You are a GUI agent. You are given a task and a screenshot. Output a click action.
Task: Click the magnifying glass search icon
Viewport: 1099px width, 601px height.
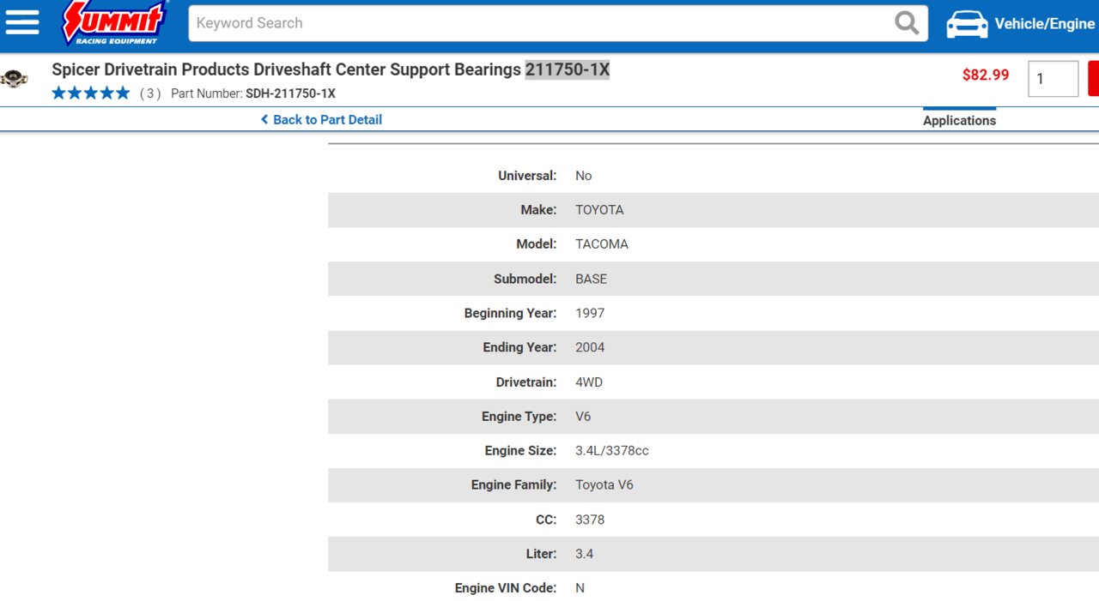coord(907,23)
